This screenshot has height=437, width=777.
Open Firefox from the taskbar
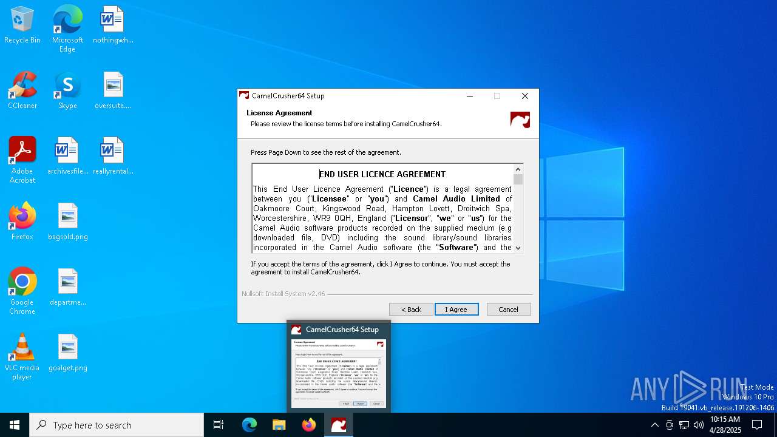[x=309, y=425]
